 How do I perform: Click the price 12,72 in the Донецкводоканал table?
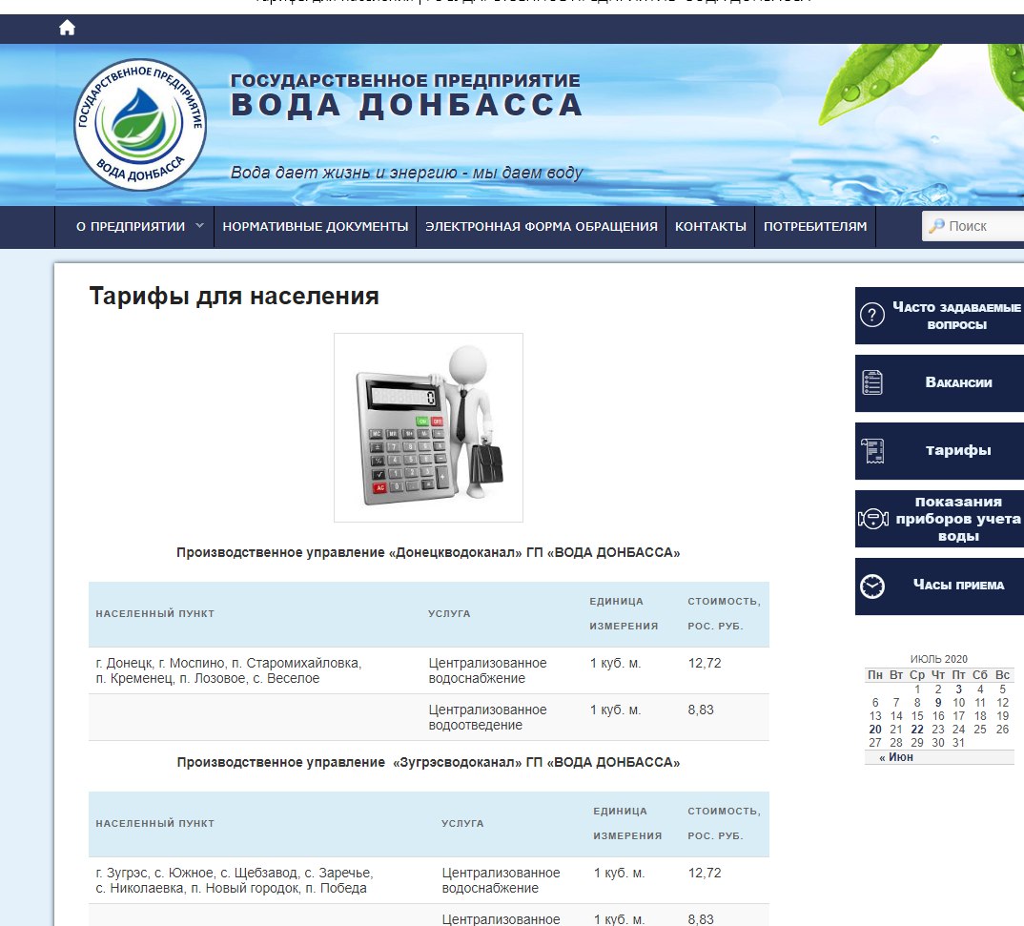[x=704, y=664]
